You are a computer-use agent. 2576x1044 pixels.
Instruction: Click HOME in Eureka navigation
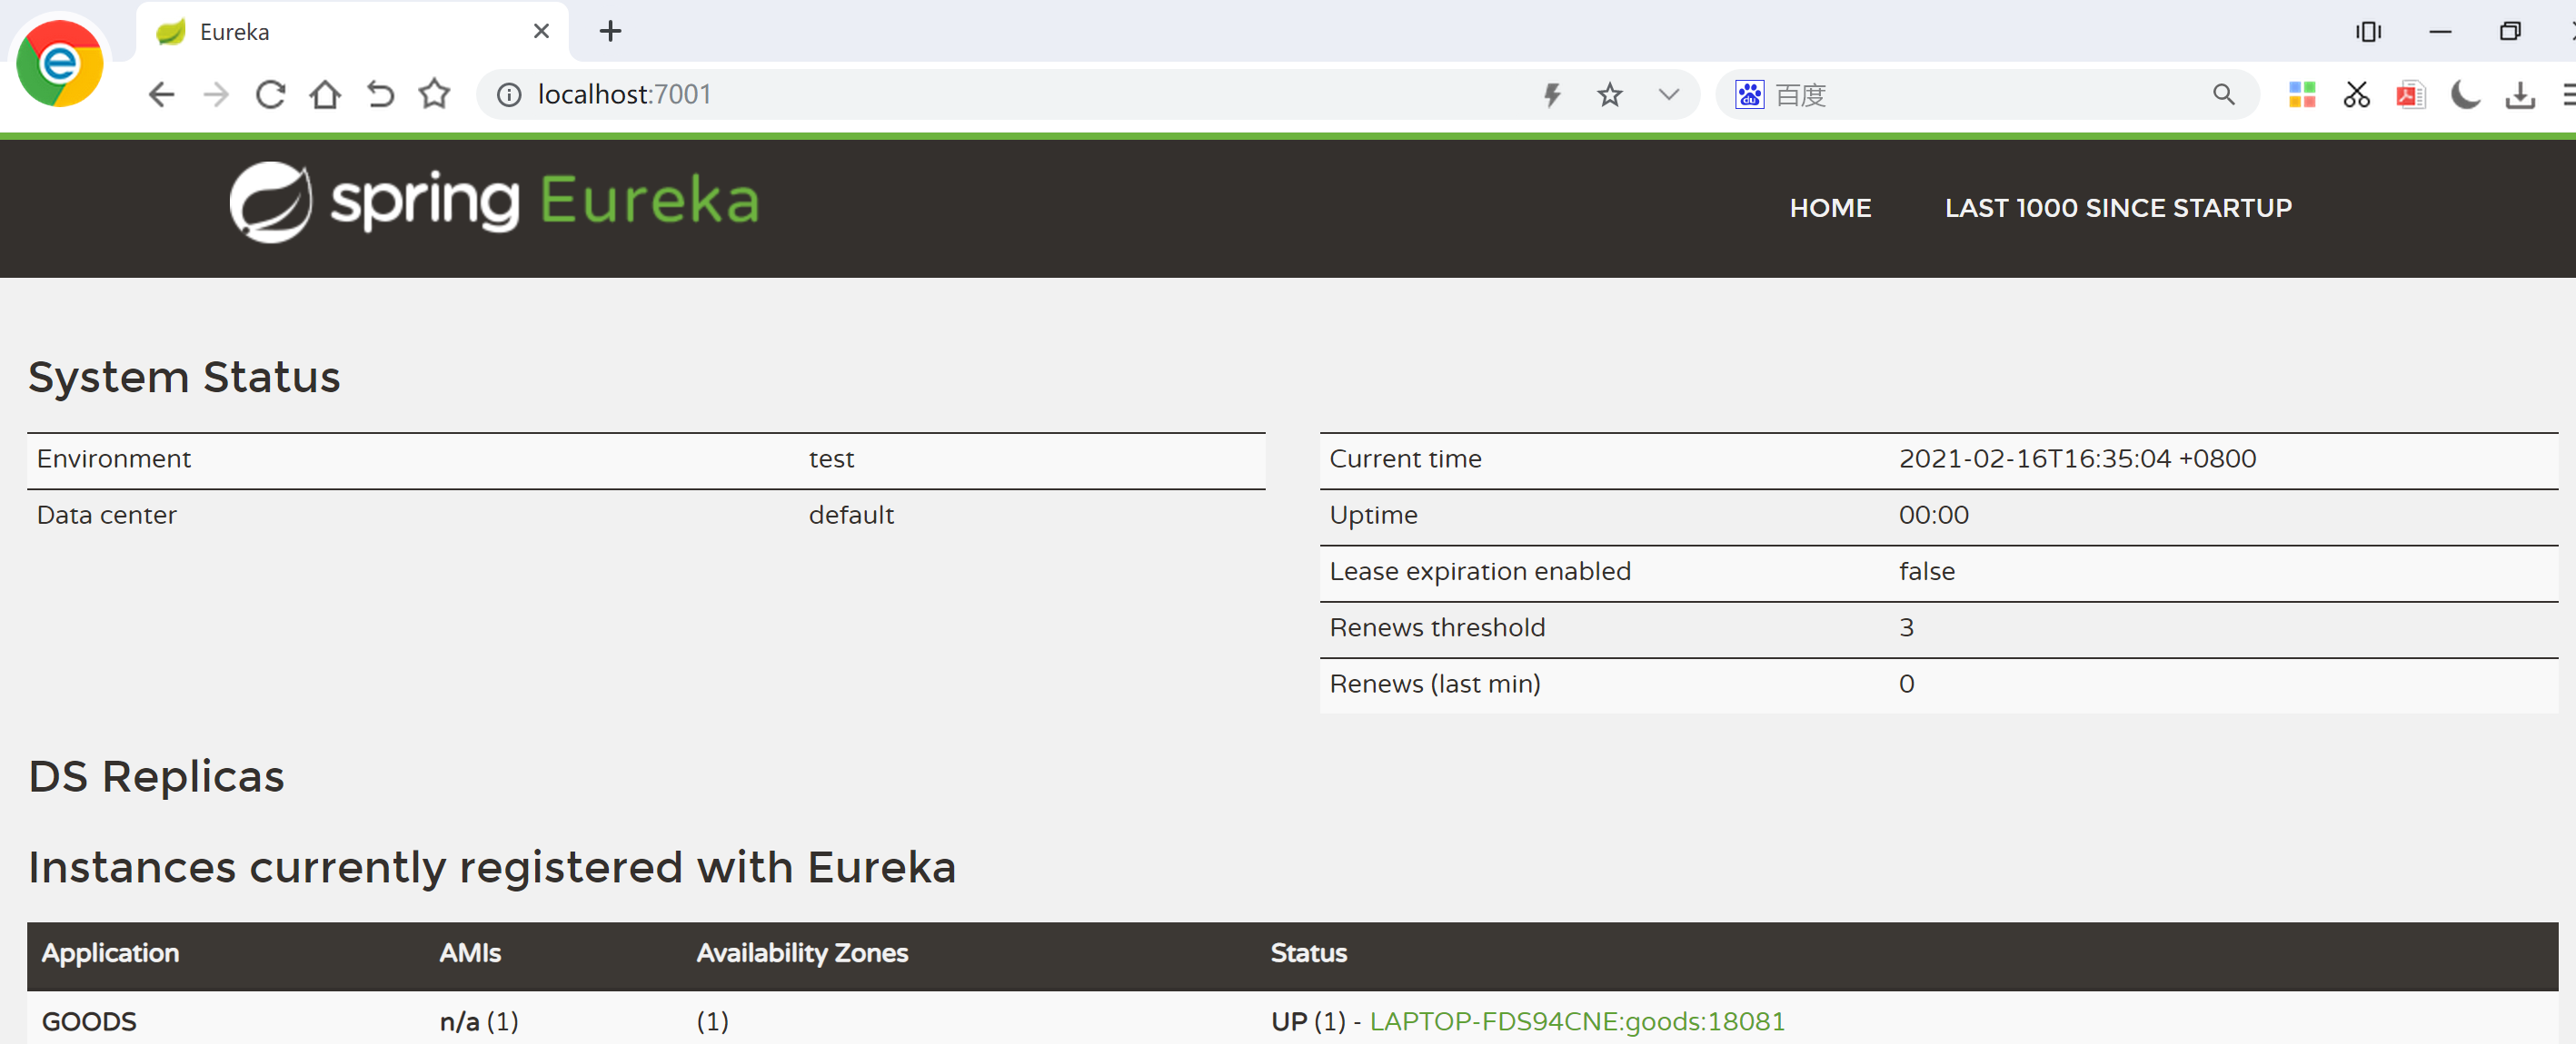pyautogui.click(x=1830, y=208)
